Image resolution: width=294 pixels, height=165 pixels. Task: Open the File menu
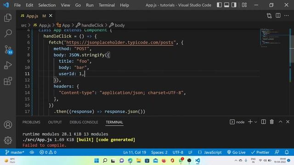click(x=17, y=5)
